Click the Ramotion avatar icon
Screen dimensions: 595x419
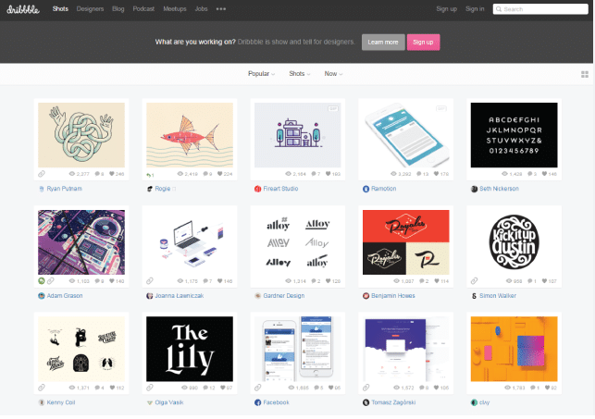tap(366, 188)
